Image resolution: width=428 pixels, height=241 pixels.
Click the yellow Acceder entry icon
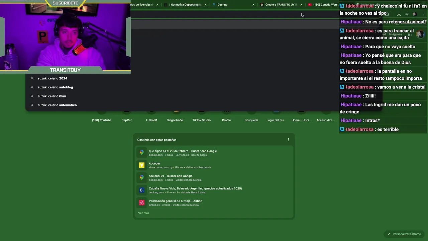point(142,165)
